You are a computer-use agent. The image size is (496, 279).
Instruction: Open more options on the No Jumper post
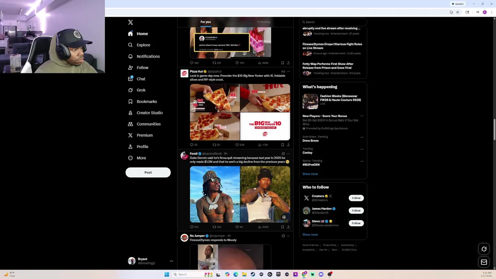pos(288,236)
